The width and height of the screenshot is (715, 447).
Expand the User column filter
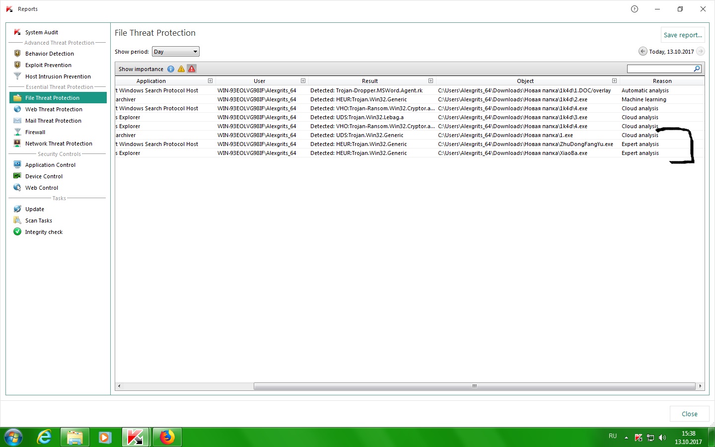pyautogui.click(x=303, y=81)
